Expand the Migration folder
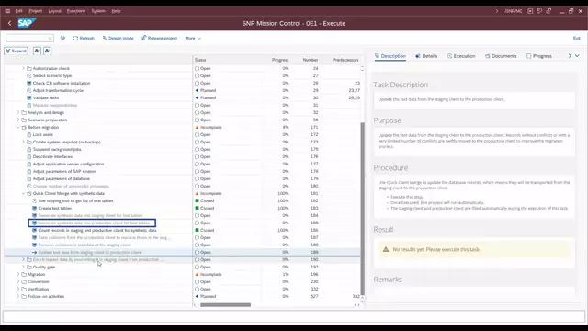The width and height of the screenshot is (588, 331). click(x=18, y=274)
